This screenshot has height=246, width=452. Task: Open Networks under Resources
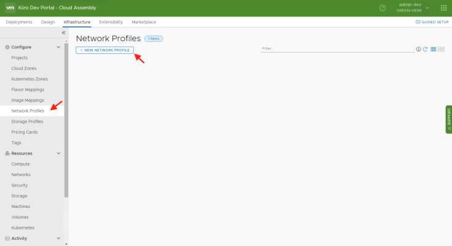coord(21,175)
